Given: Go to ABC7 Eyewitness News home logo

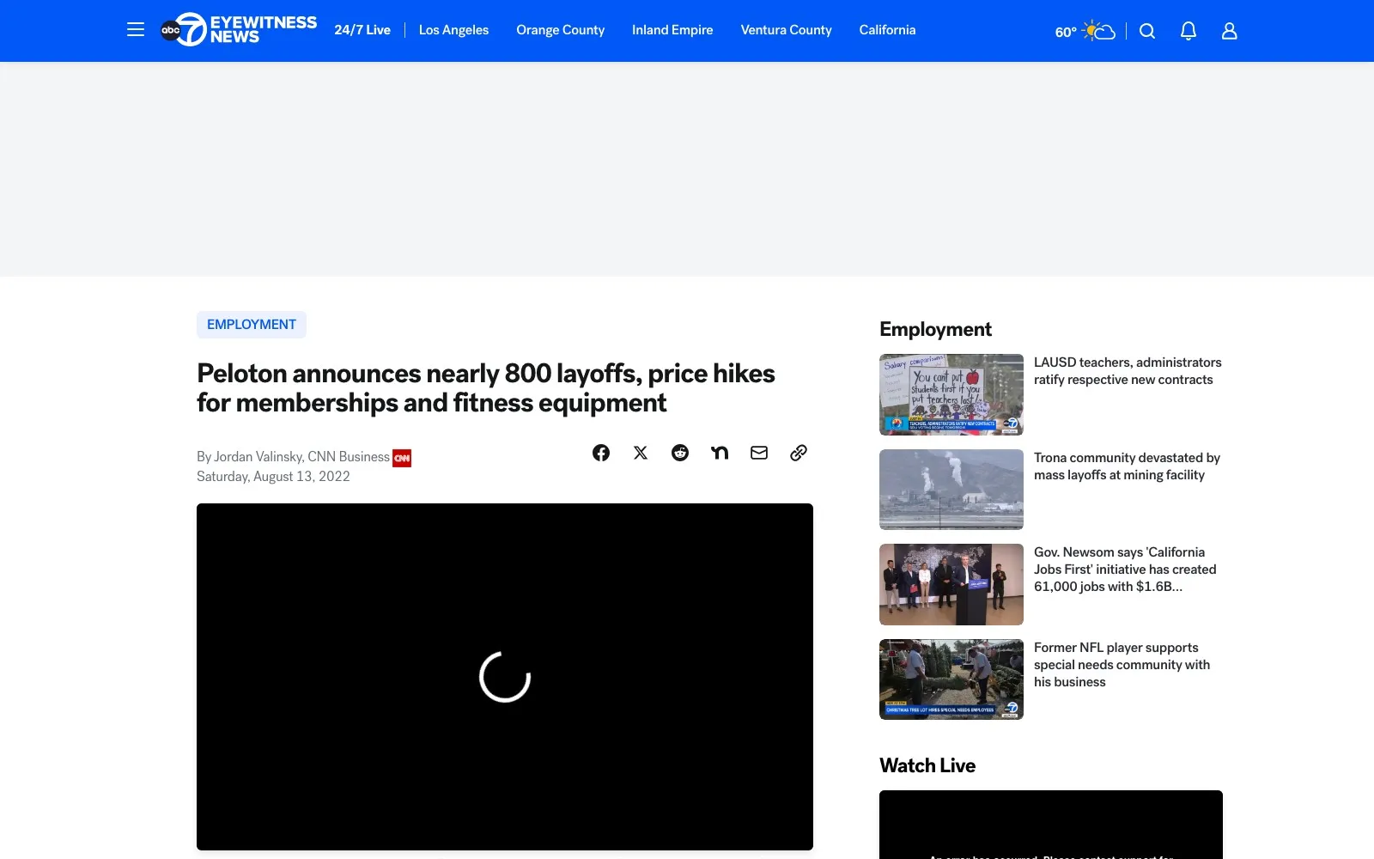Looking at the screenshot, I should pyautogui.click(x=239, y=30).
